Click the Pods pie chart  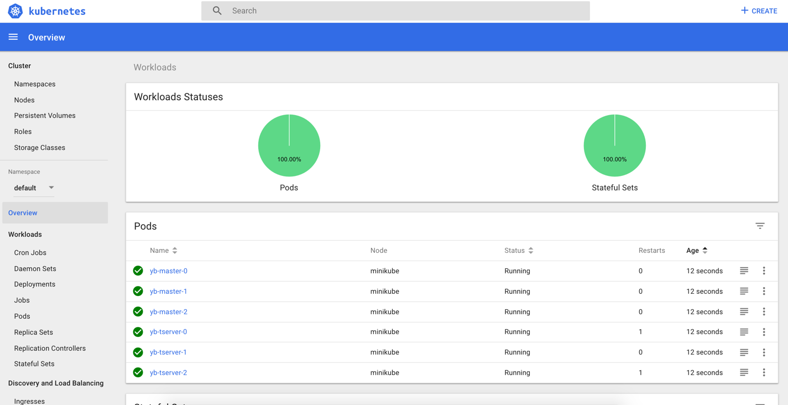point(289,145)
